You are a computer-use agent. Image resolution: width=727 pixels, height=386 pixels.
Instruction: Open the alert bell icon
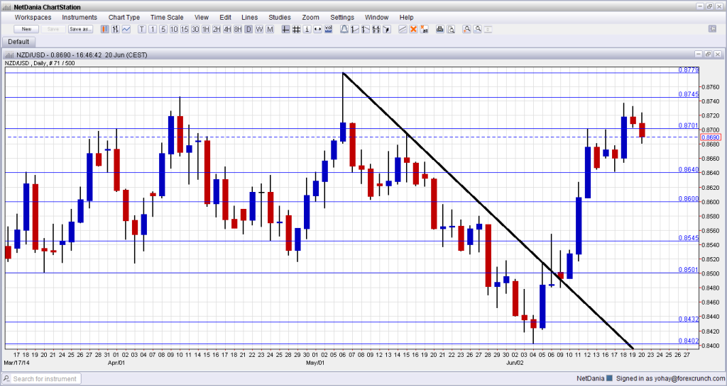tap(344, 29)
